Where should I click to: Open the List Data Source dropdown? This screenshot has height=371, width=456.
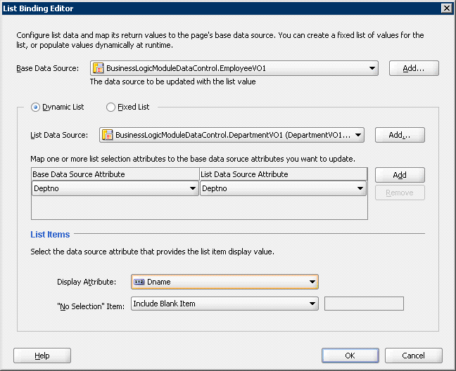point(358,135)
